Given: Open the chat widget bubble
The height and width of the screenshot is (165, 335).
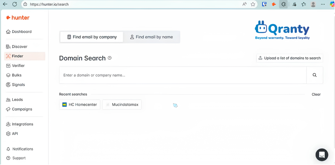Looking at the screenshot, I should tap(322, 155).
